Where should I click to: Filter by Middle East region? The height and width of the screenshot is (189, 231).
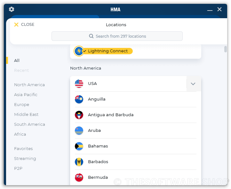26,115
